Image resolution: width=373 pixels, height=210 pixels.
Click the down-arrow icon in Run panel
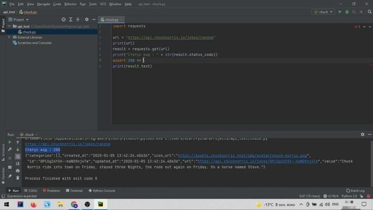pos(17,149)
